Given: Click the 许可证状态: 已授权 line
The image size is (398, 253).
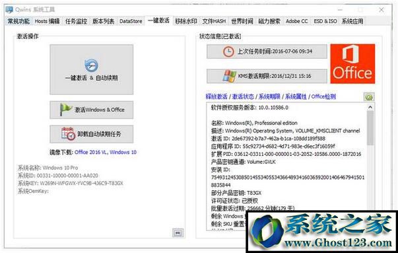Looking at the screenshot, I should click(234, 201).
